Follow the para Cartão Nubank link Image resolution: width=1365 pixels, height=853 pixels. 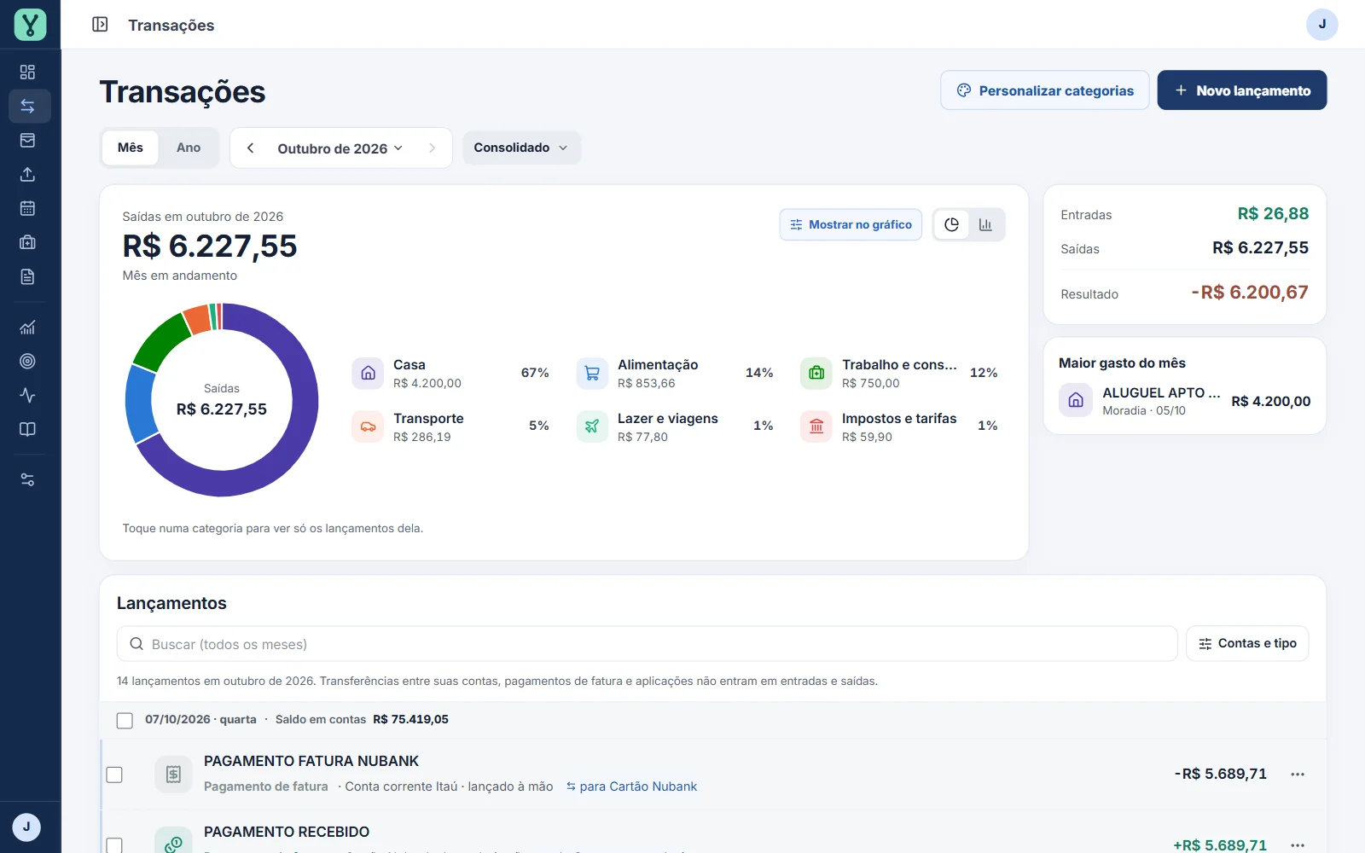click(631, 786)
